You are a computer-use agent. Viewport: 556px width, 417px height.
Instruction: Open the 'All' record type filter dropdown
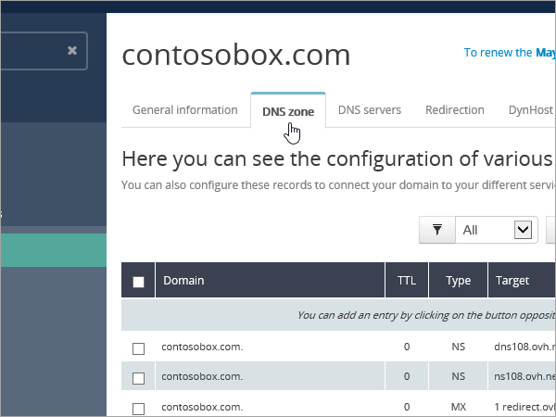tap(496, 229)
